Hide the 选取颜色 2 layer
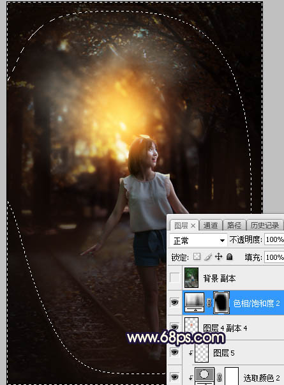This screenshot has height=385, width=284. (x=174, y=377)
